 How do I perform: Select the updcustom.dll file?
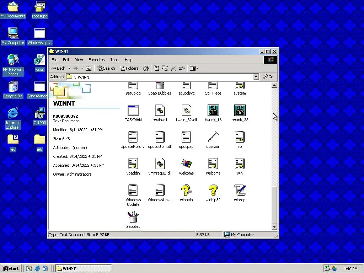pos(160,140)
